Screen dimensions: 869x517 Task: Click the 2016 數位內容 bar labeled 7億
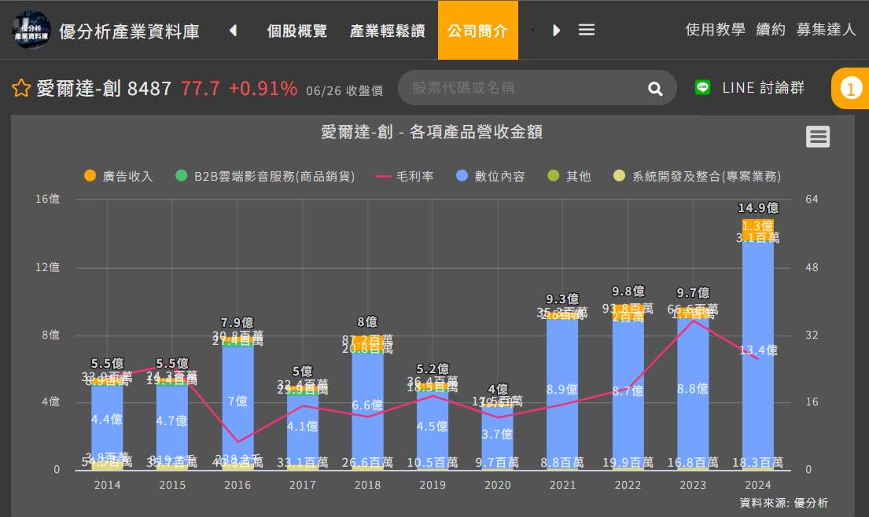[238, 404]
